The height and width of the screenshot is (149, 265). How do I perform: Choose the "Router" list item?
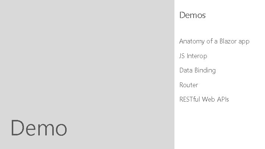(188, 85)
